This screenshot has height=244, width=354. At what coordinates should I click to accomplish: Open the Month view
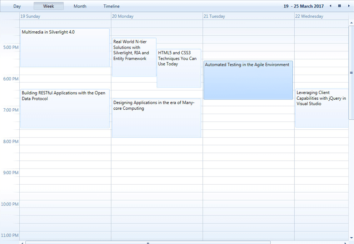(x=80, y=6)
